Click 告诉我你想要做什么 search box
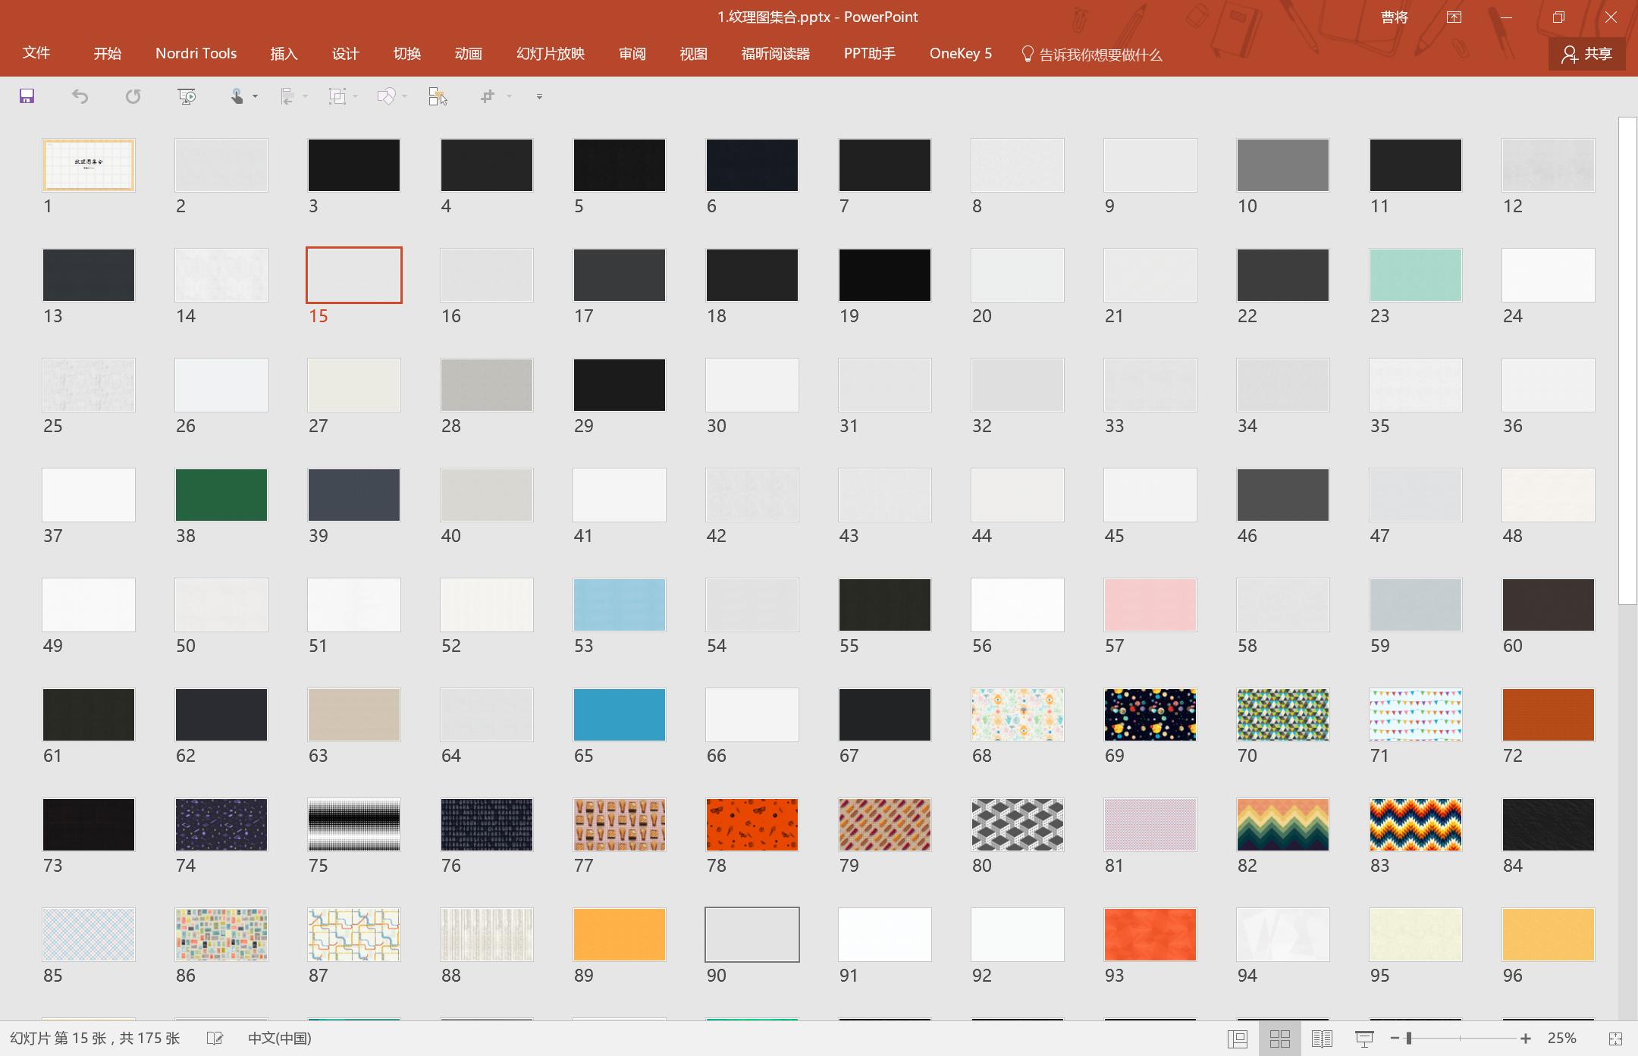 (x=1100, y=55)
